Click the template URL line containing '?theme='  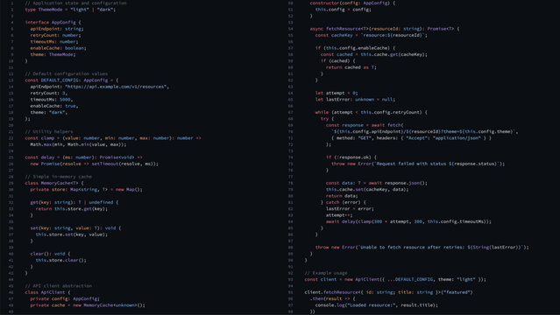(425, 131)
